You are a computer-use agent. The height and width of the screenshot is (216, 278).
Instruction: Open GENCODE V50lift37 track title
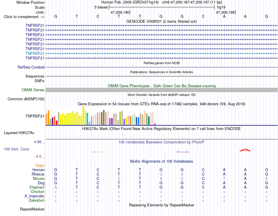161,21
